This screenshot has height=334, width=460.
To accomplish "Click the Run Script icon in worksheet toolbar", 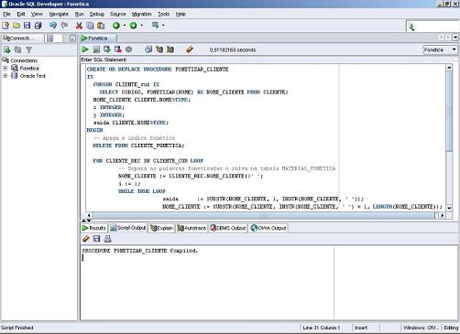I will (x=96, y=49).
